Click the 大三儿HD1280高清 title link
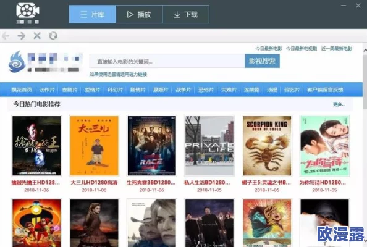367x247 pixels. click(94, 182)
